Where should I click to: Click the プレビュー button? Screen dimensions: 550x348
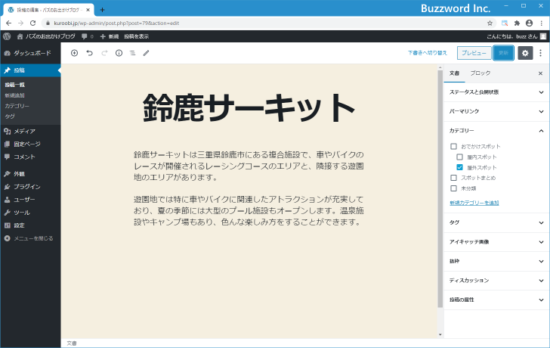click(x=474, y=53)
